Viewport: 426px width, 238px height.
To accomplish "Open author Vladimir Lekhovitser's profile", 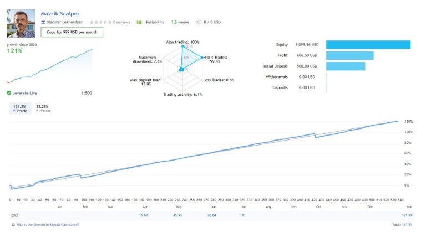I will 64,22.
